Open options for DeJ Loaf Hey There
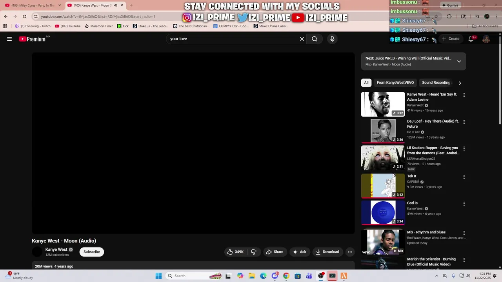 (464, 122)
